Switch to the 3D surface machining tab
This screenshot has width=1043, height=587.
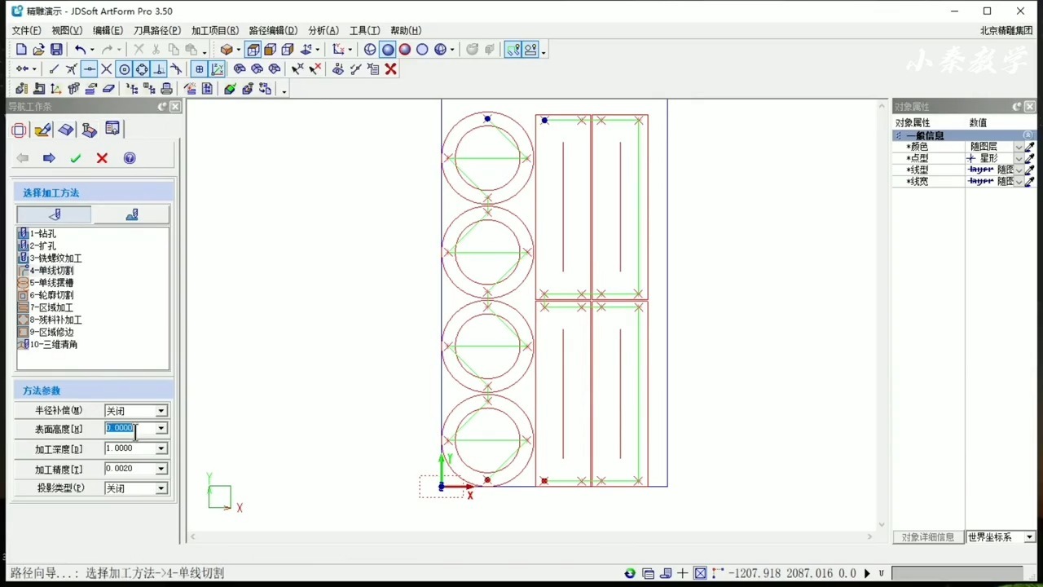131,214
